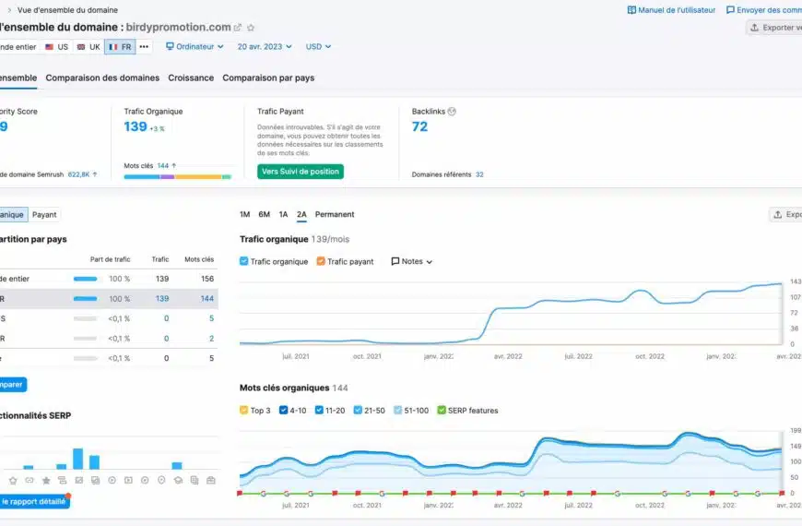
Task: Toggle the Top 3 keywords checkbox
Action: click(x=244, y=410)
